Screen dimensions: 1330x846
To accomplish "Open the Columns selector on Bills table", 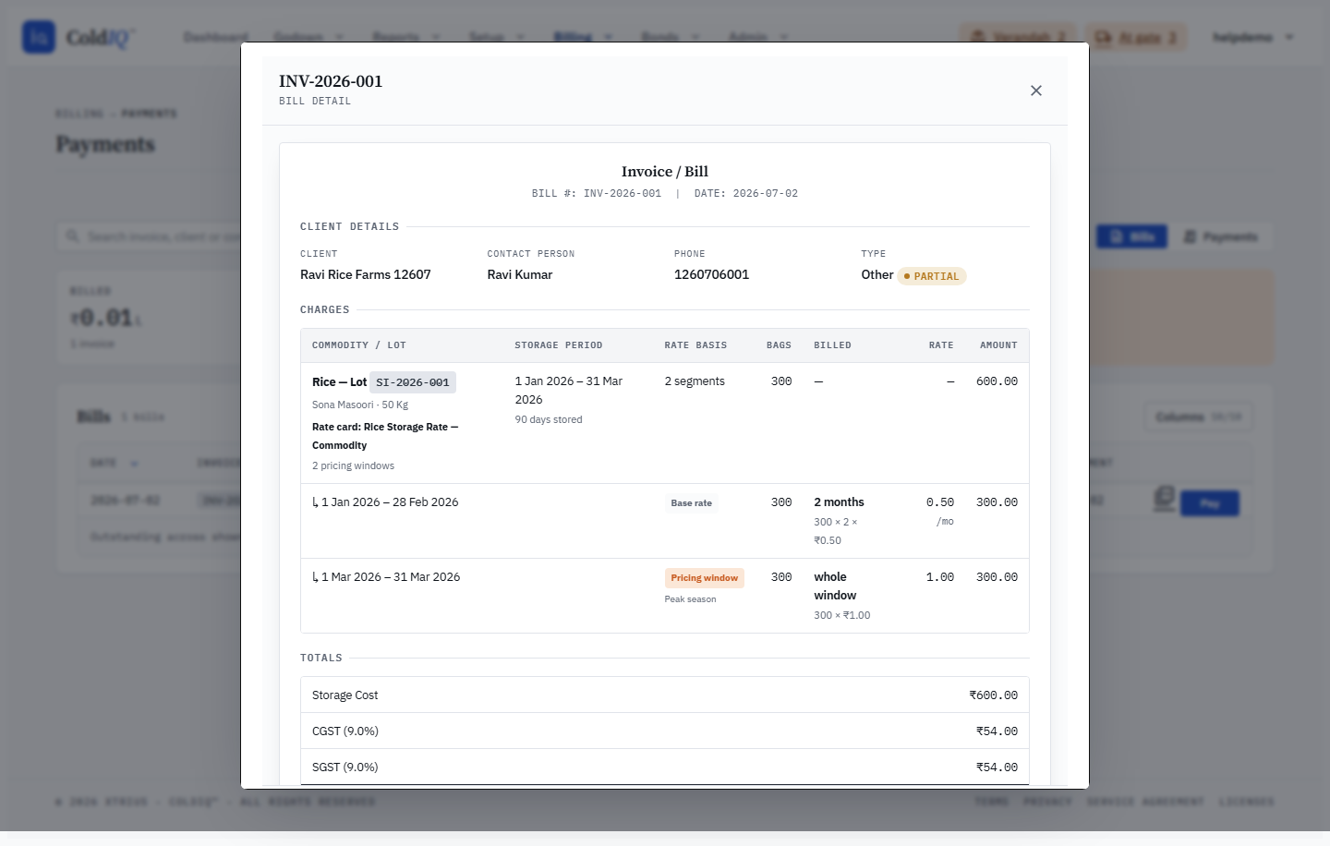I will pyautogui.click(x=1198, y=417).
